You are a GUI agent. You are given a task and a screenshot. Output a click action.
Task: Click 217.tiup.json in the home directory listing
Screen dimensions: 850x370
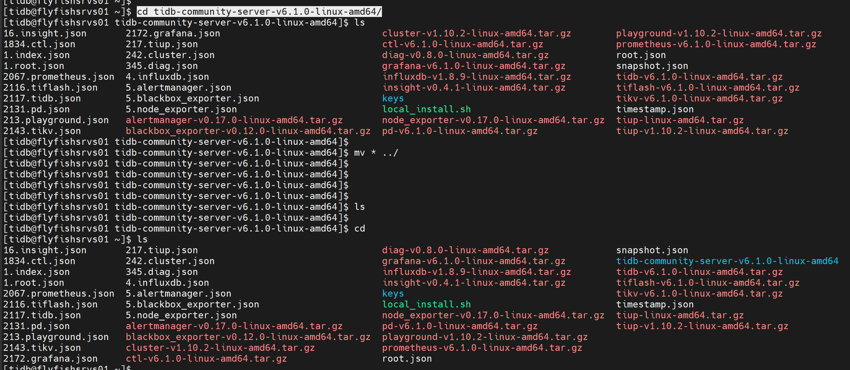pos(162,250)
